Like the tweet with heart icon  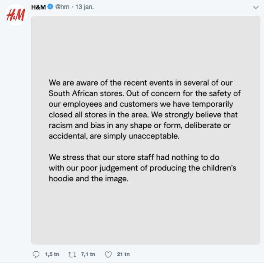pos(108,254)
